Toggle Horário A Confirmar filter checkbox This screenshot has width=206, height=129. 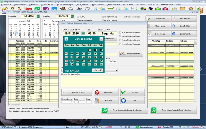[102, 20]
